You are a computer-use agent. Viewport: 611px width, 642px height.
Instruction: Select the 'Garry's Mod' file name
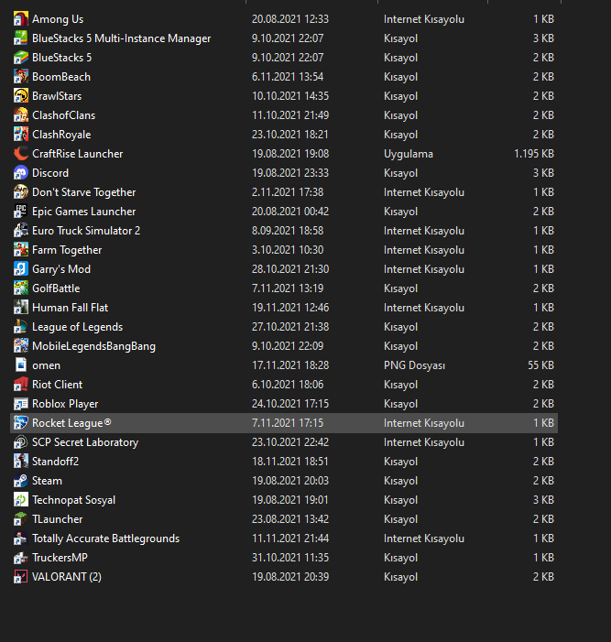61,269
